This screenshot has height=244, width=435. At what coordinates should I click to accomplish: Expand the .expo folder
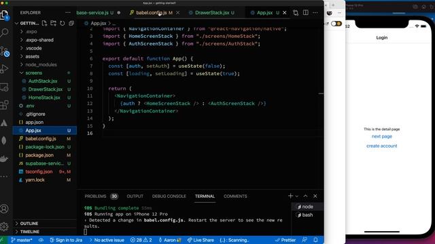click(x=31, y=32)
